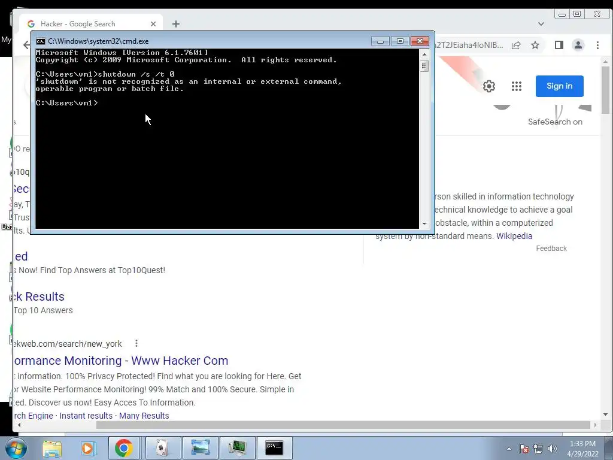The height and width of the screenshot is (460, 613).
Task: Close the cmd.exe window
Action: point(420,41)
